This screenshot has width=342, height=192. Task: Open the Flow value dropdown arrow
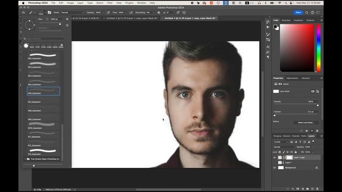click(126, 13)
